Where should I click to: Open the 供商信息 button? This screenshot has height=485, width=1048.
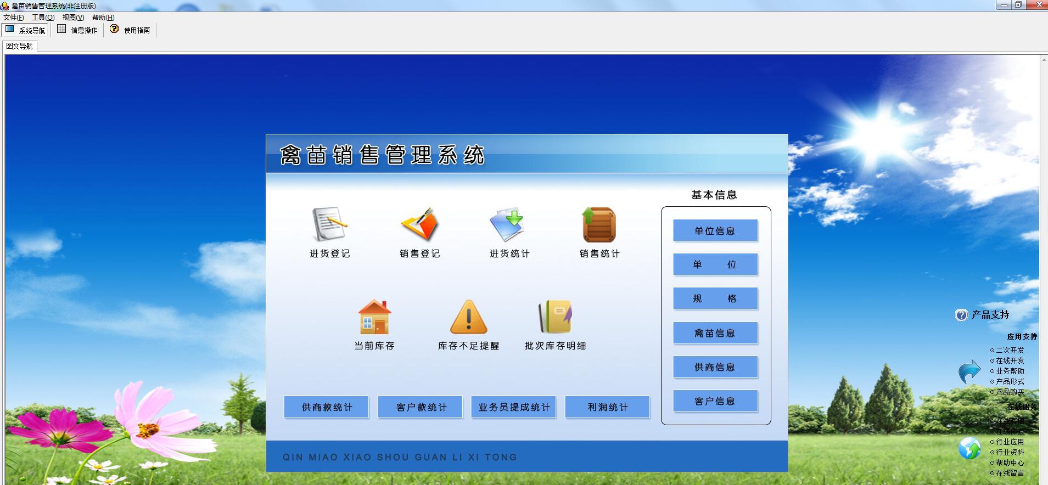[715, 367]
